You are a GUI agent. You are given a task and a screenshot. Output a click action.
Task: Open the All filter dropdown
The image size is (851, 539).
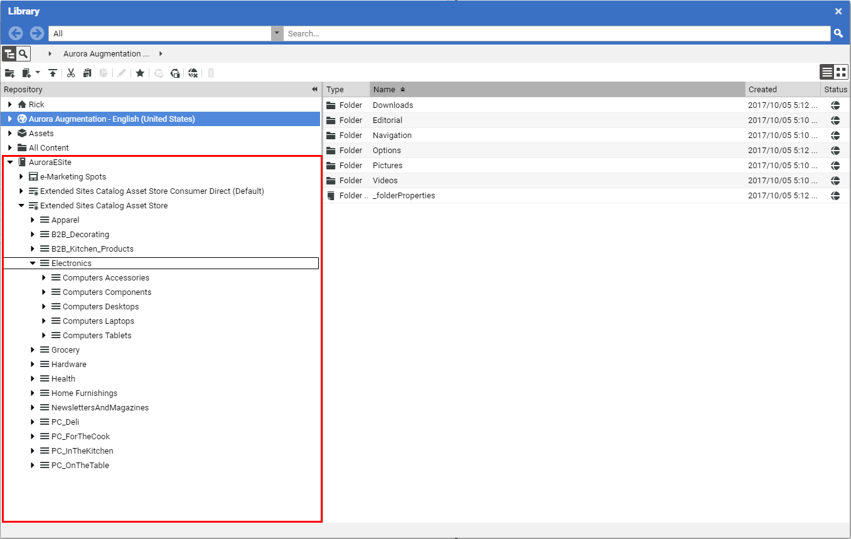pyautogui.click(x=277, y=33)
